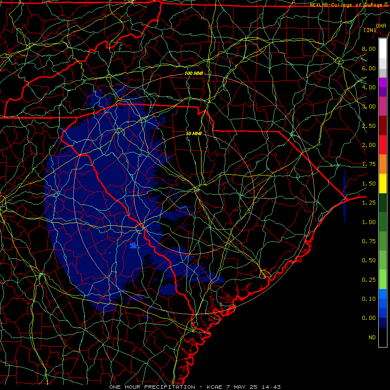Click the 0.50 legend value
The width and height of the screenshot is (390, 390).
tap(369, 260)
